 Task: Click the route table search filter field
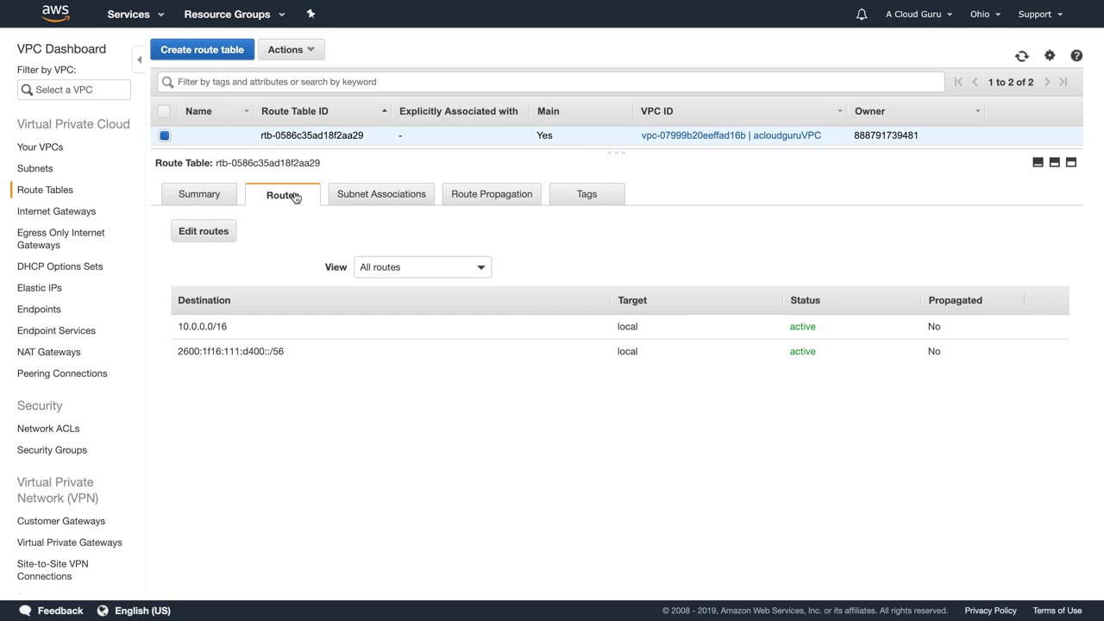pos(552,82)
